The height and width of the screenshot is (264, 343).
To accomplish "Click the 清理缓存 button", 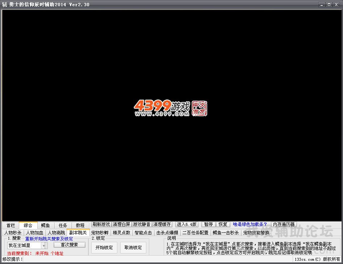I will [162, 224].
